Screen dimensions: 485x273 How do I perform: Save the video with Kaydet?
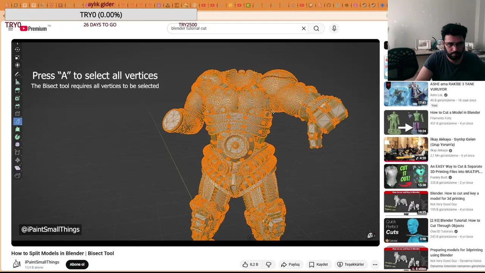pyautogui.click(x=318, y=265)
